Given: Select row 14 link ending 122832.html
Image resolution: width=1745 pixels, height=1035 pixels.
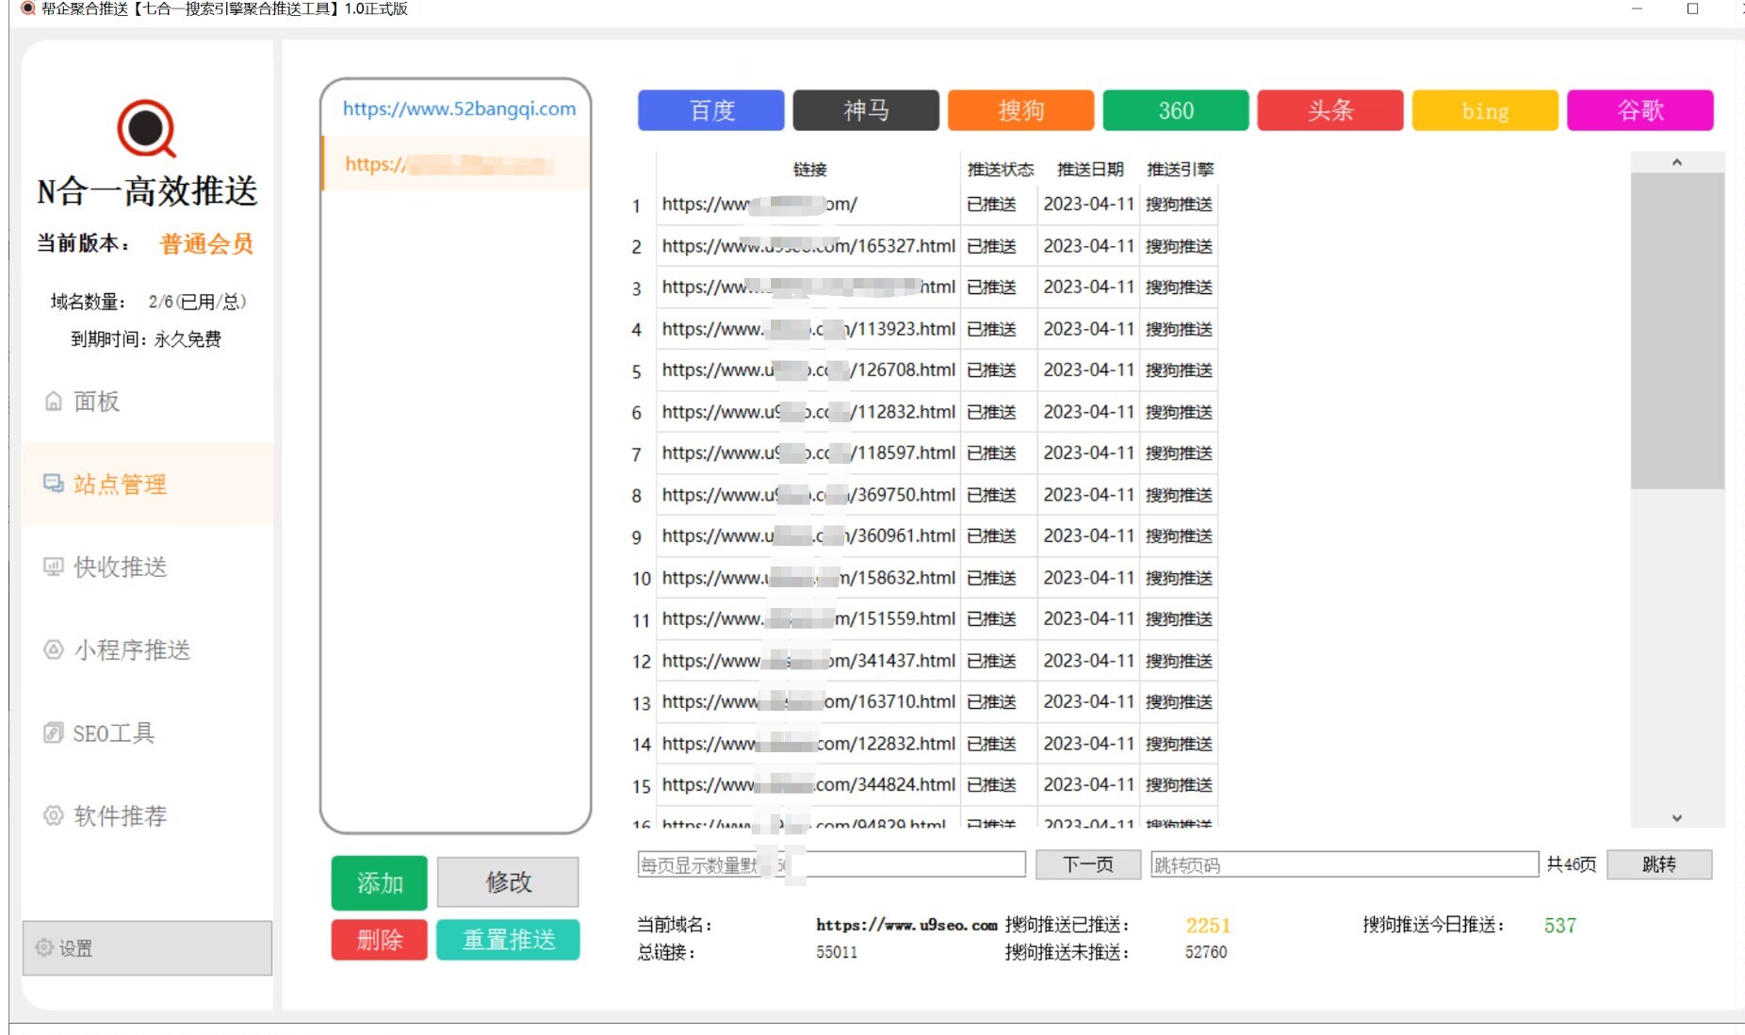Looking at the screenshot, I should (808, 744).
